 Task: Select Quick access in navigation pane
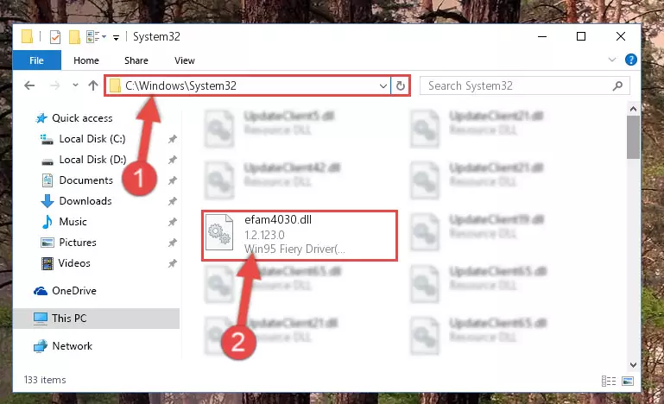[82, 118]
